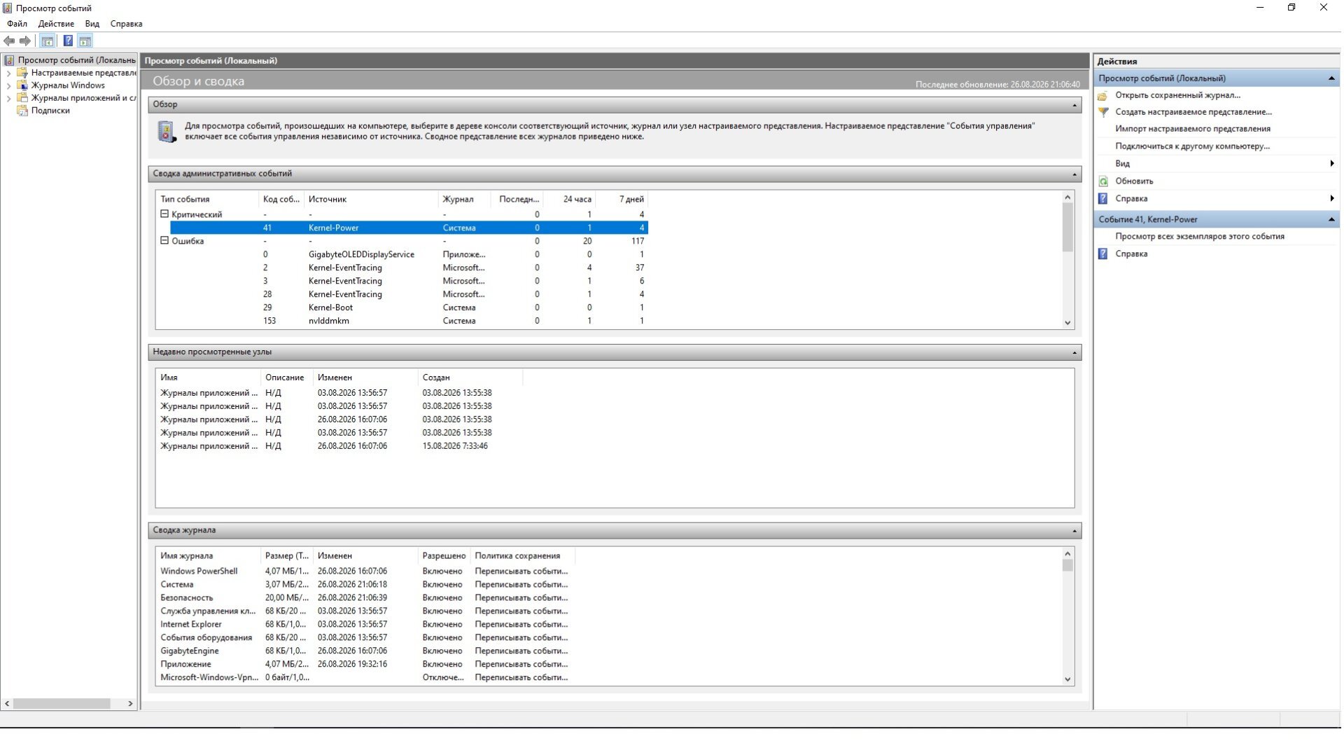Select the Microsoft-Windows-Vpn log row
1344x755 pixels.
[x=365, y=678]
